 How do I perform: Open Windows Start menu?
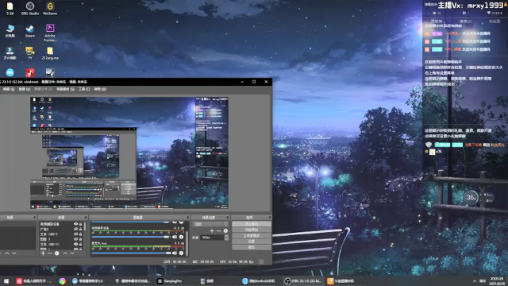click(x=6, y=281)
